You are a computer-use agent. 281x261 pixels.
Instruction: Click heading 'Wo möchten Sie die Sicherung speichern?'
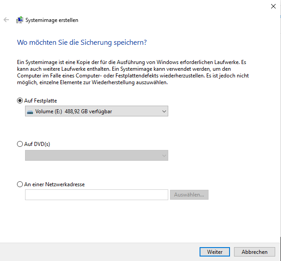click(x=82, y=43)
